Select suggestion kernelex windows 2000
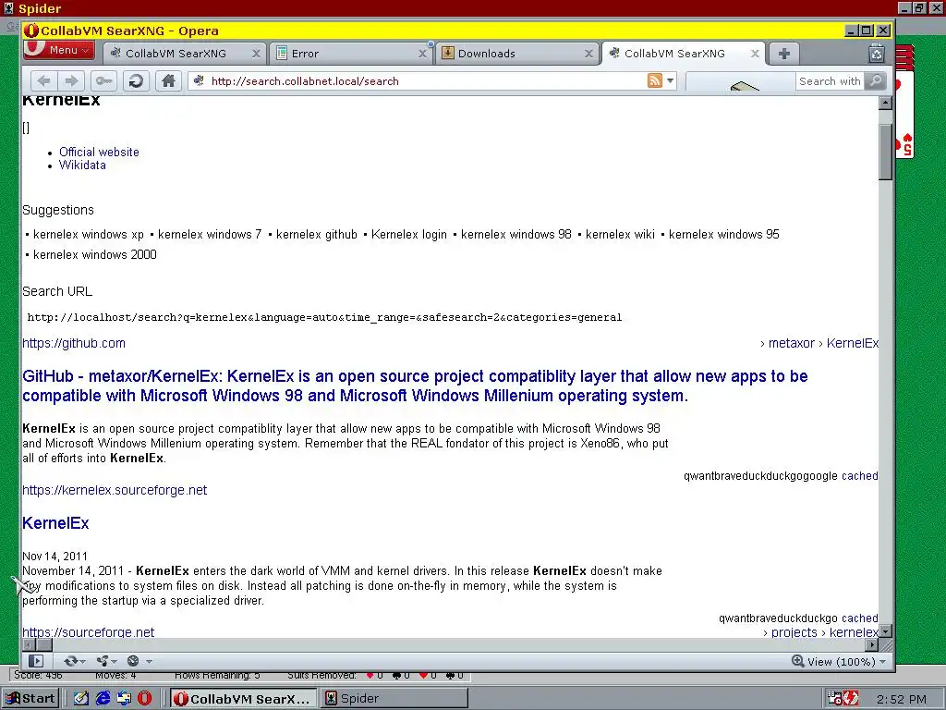This screenshot has width=946, height=710. click(95, 255)
